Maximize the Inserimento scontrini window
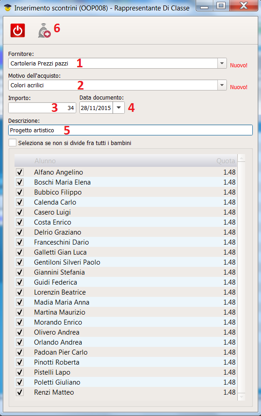Screen dimensions: 261x416 (x=221, y=5)
